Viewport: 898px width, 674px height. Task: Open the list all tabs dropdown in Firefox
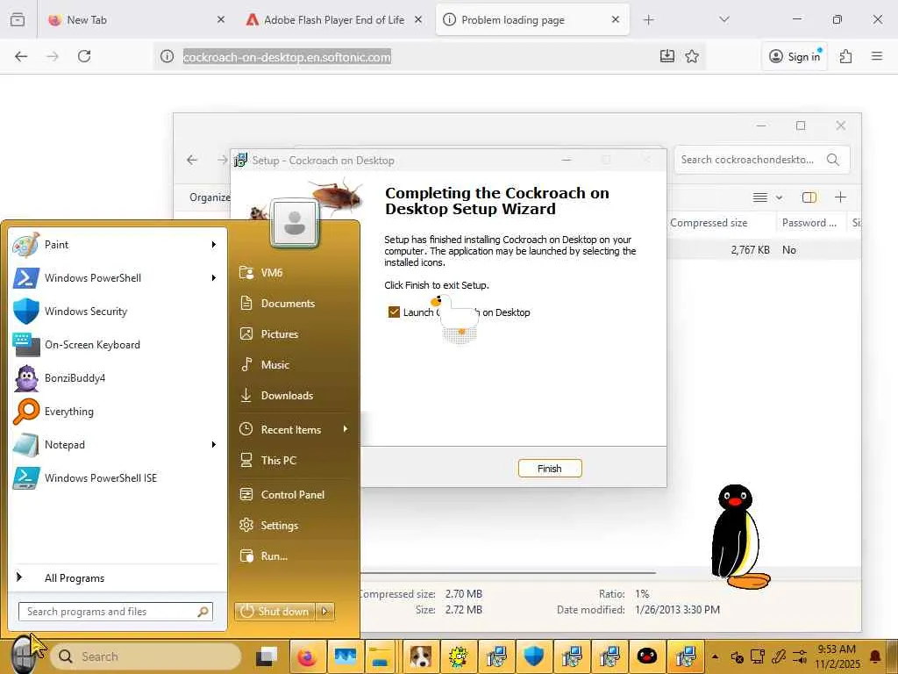pyautogui.click(x=724, y=19)
